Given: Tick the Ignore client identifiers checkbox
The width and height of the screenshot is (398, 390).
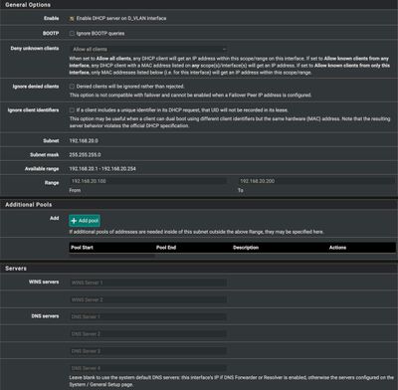Looking at the screenshot, I should [x=72, y=110].
